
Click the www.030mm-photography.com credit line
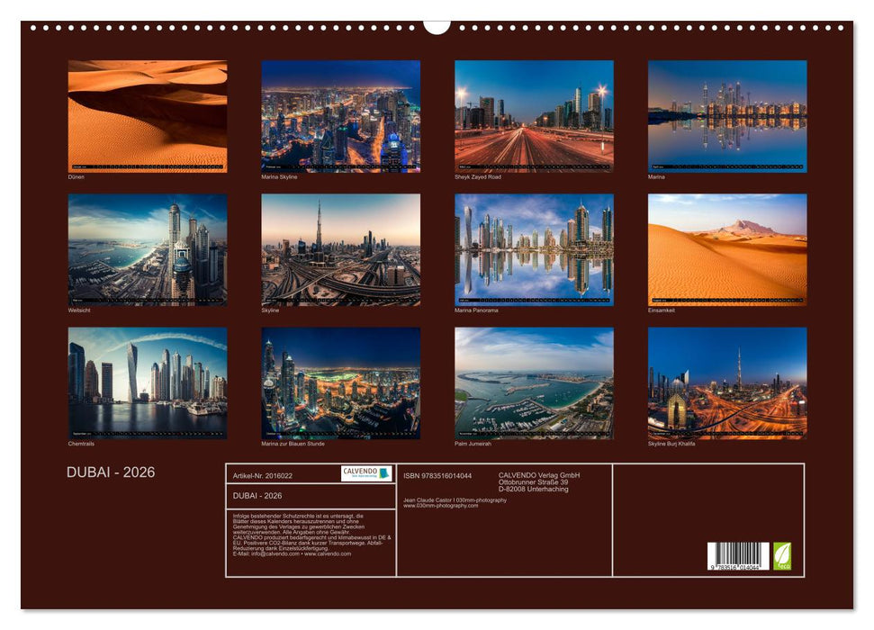(x=441, y=505)
